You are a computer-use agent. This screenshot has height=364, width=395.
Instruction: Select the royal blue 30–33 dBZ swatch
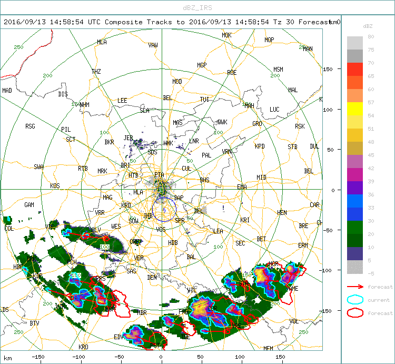(355, 214)
